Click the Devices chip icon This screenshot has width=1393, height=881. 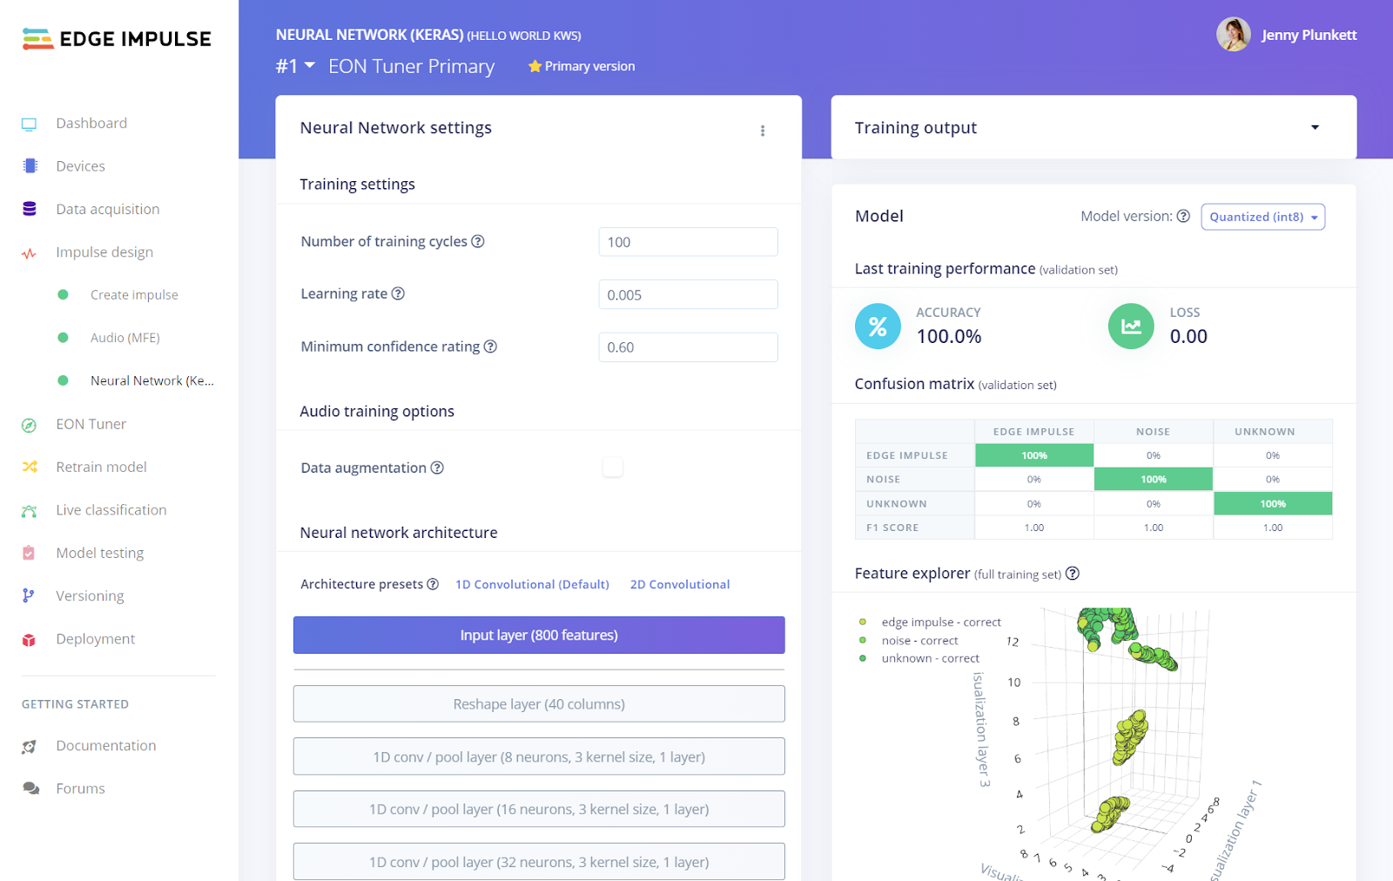point(30,165)
